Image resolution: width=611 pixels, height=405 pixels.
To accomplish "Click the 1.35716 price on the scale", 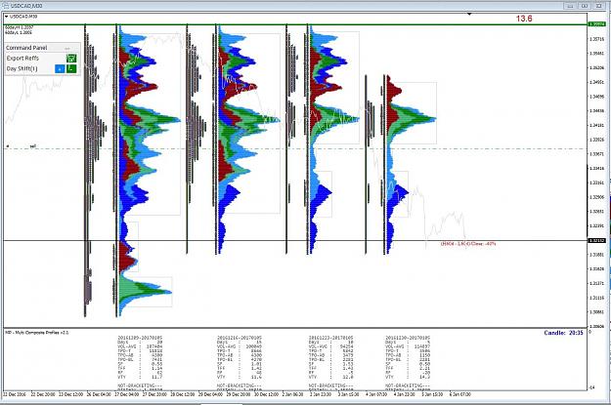I will (x=596, y=39).
